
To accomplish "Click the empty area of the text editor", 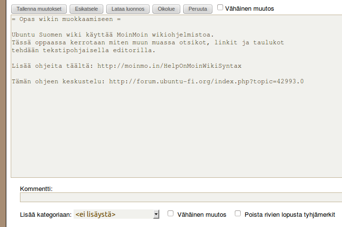I will tap(175, 136).
